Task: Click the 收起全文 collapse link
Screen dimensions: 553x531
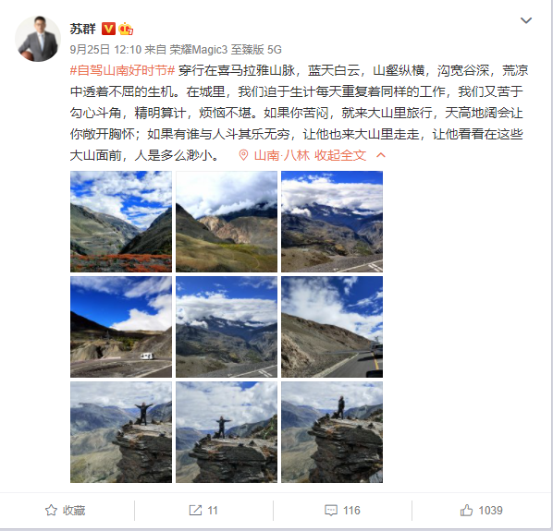Action: pos(340,155)
